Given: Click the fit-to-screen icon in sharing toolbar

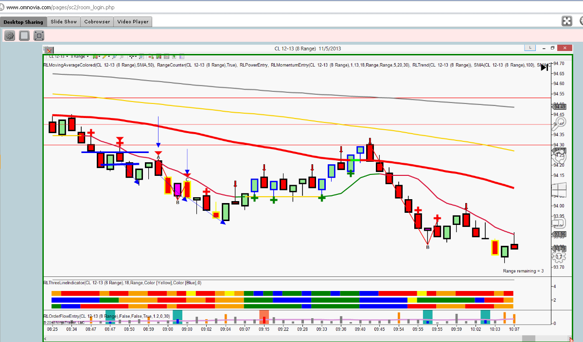Looking at the screenshot, I should pyautogui.click(x=39, y=35).
